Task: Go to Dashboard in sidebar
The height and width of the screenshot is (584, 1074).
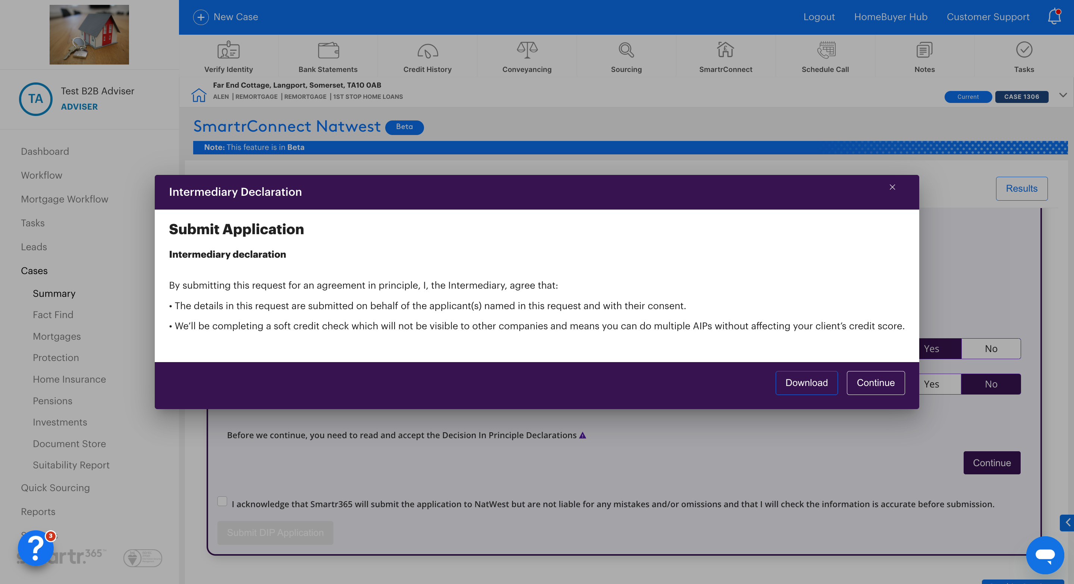Action: click(45, 151)
